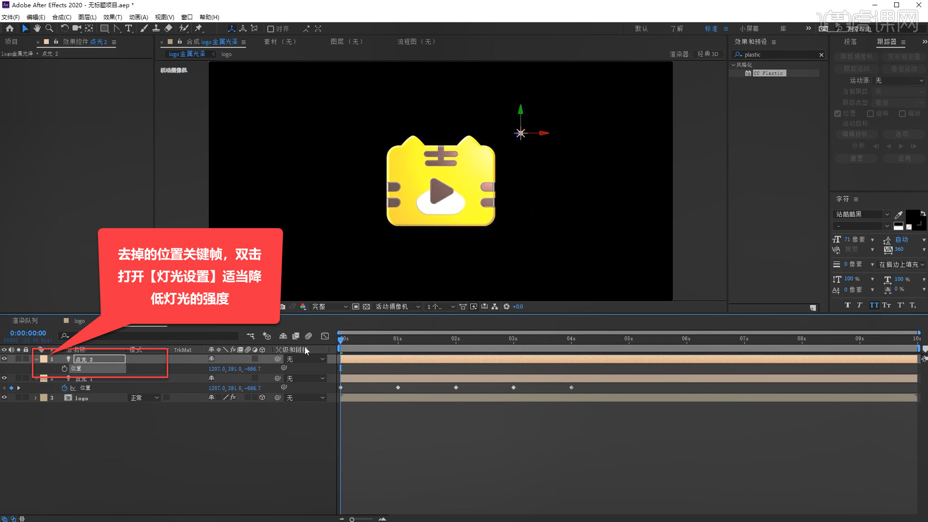
Task: Select the Pan Behind anchor point tool
Action: click(x=89, y=29)
